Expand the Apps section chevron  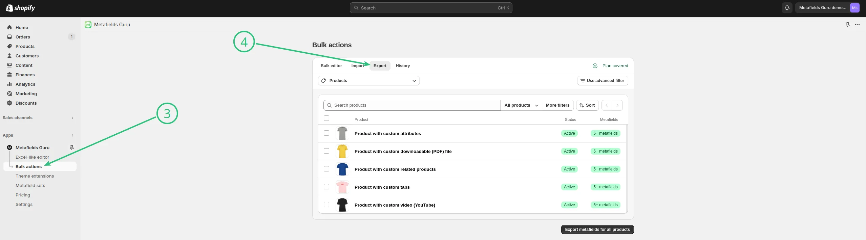tap(72, 135)
